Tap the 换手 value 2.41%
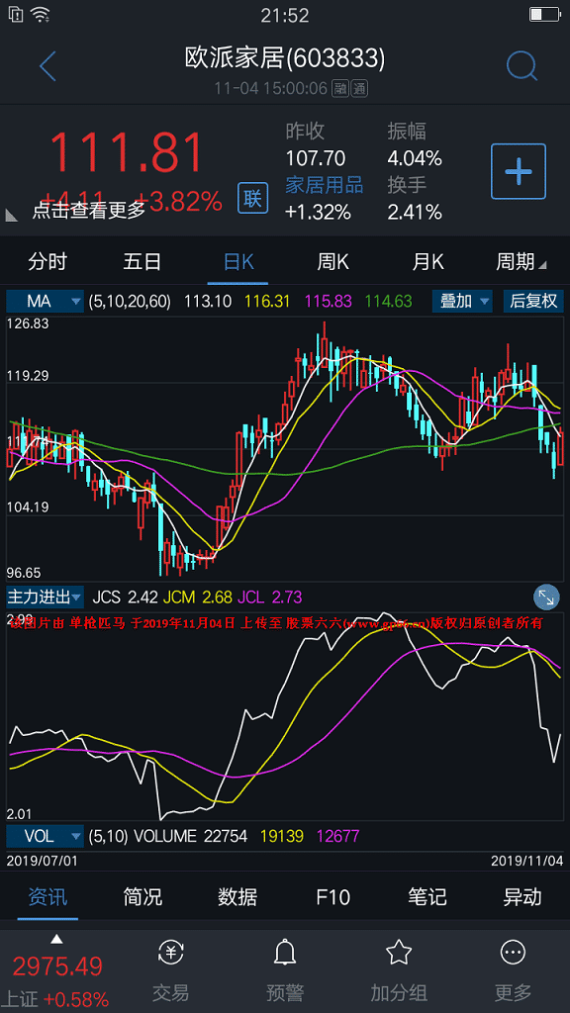Screen dimensions: 570x1013 click(415, 212)
